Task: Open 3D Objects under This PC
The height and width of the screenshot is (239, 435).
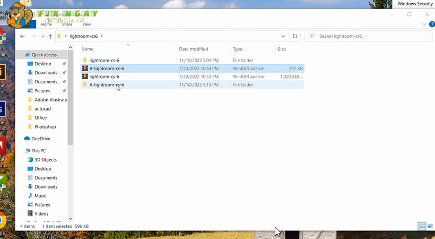Action: 45,159
